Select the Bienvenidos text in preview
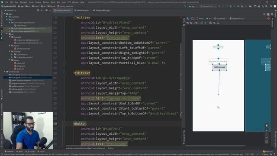 coord(218,47)
